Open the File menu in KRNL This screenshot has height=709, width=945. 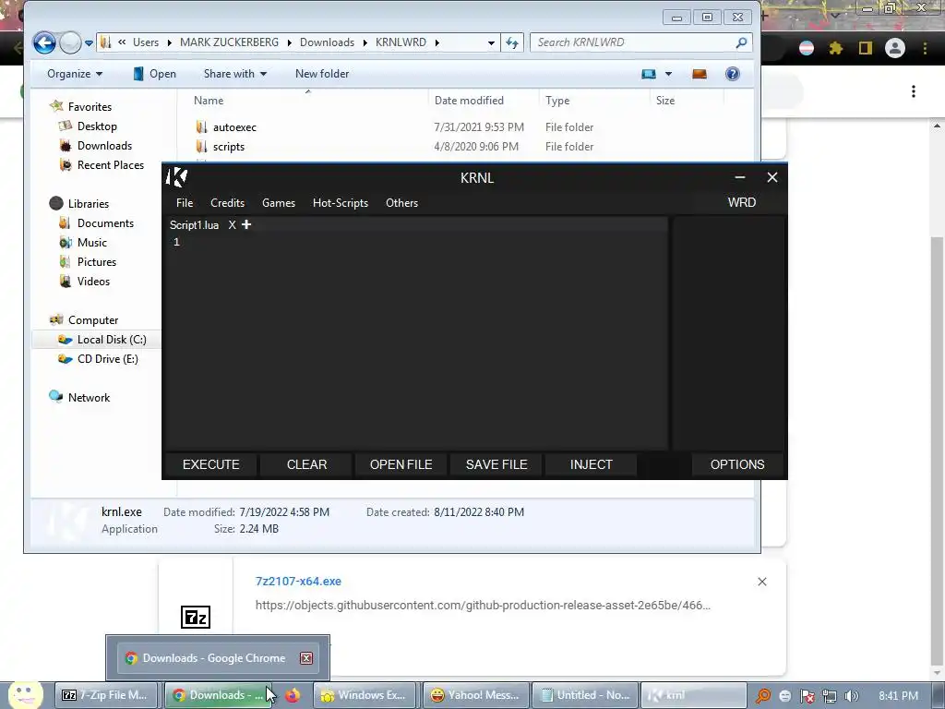(185, 202)
